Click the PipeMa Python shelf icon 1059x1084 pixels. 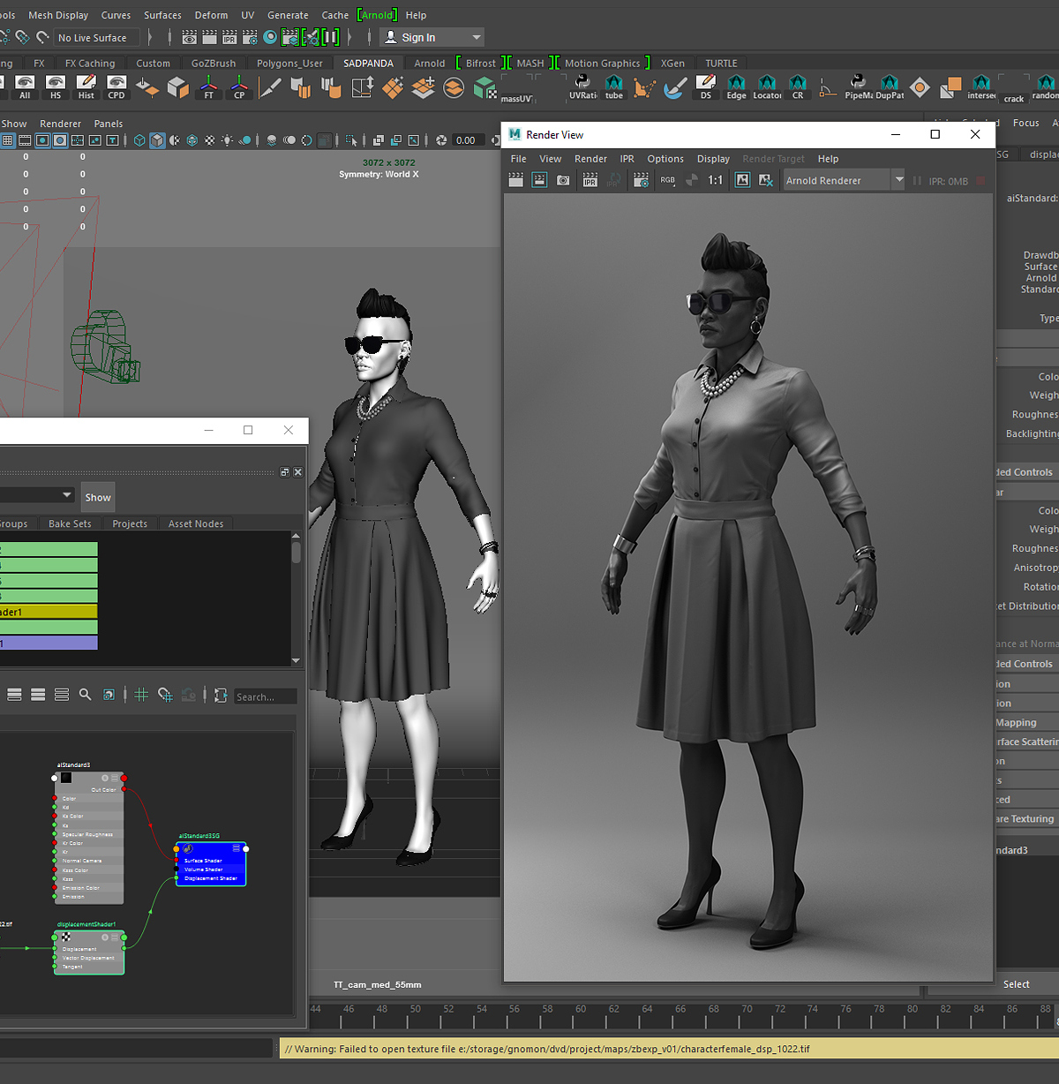pos(858,87)
